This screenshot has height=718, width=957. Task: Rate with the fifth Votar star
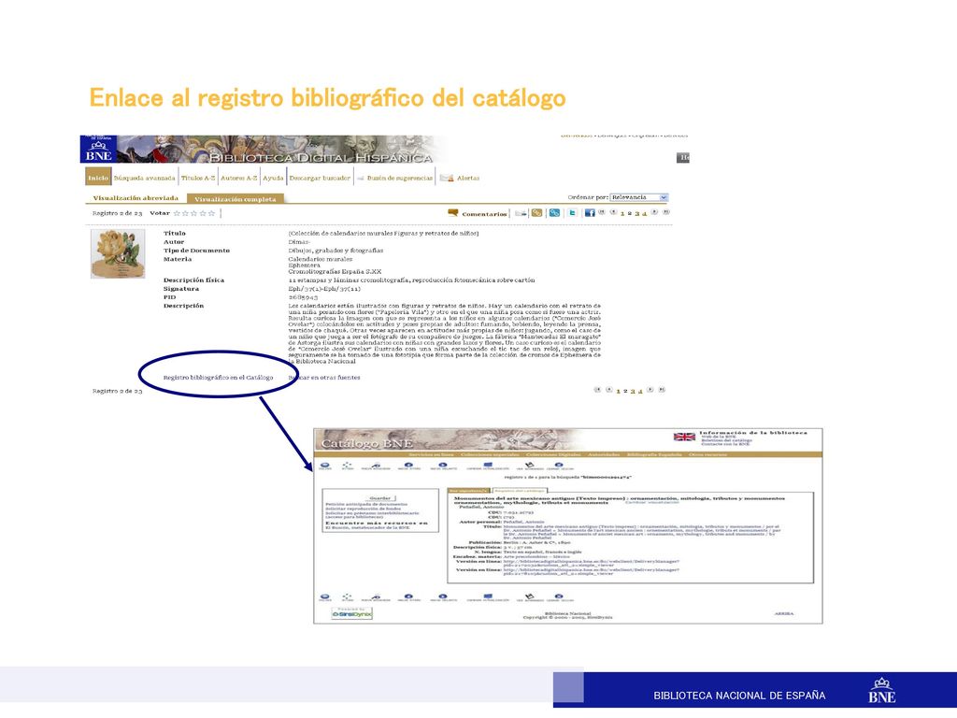pos(212,213)
